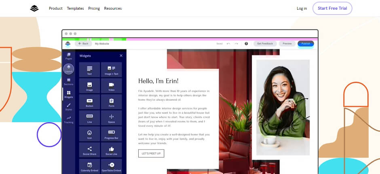This screenshot has height=174, width=380.
Task: Select the Social Like widget
Action: 112,150
